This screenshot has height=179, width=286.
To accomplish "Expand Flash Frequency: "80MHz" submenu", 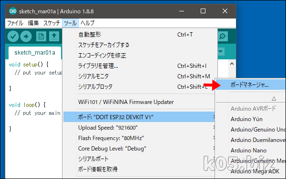I will [x=139, y=138].
